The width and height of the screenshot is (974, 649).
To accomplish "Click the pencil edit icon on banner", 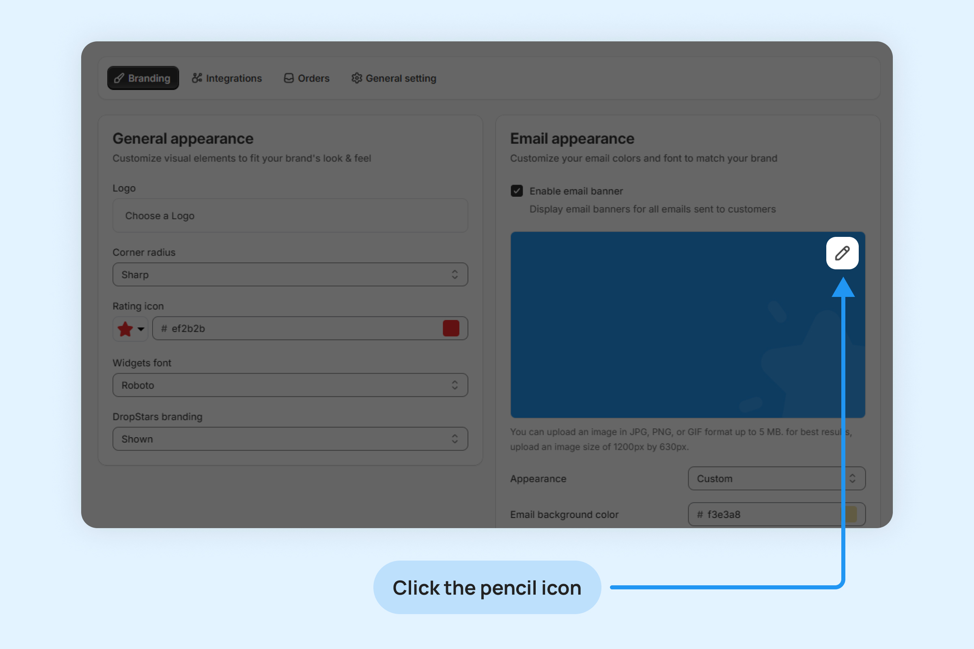I will (842, 253).
